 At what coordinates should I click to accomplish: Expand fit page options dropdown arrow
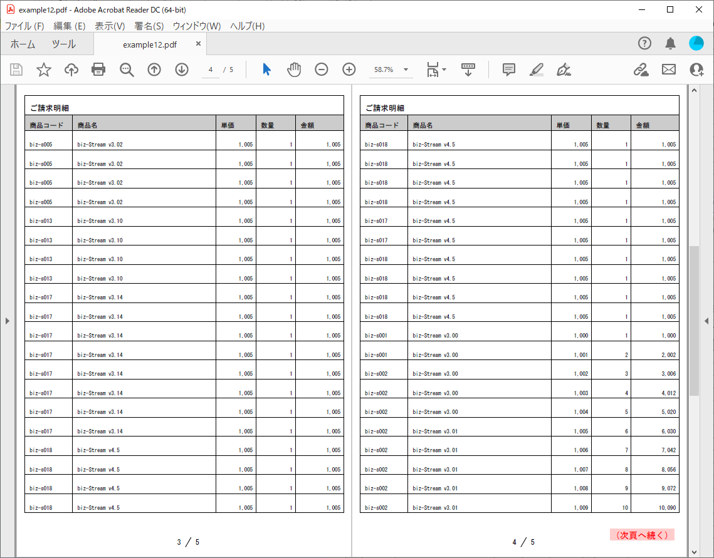click(x=444, y=70)
